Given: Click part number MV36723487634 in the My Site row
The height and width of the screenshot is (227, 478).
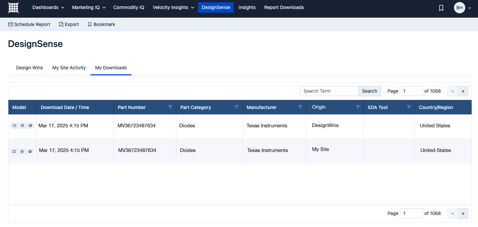Looking at the screenshot, I should [137, 150].
